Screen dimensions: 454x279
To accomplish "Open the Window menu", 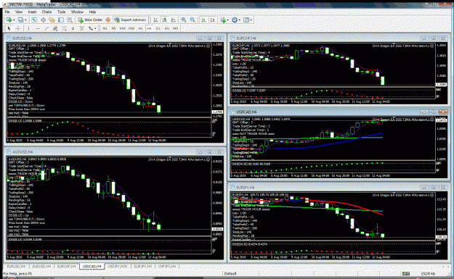I will (77, 12).
